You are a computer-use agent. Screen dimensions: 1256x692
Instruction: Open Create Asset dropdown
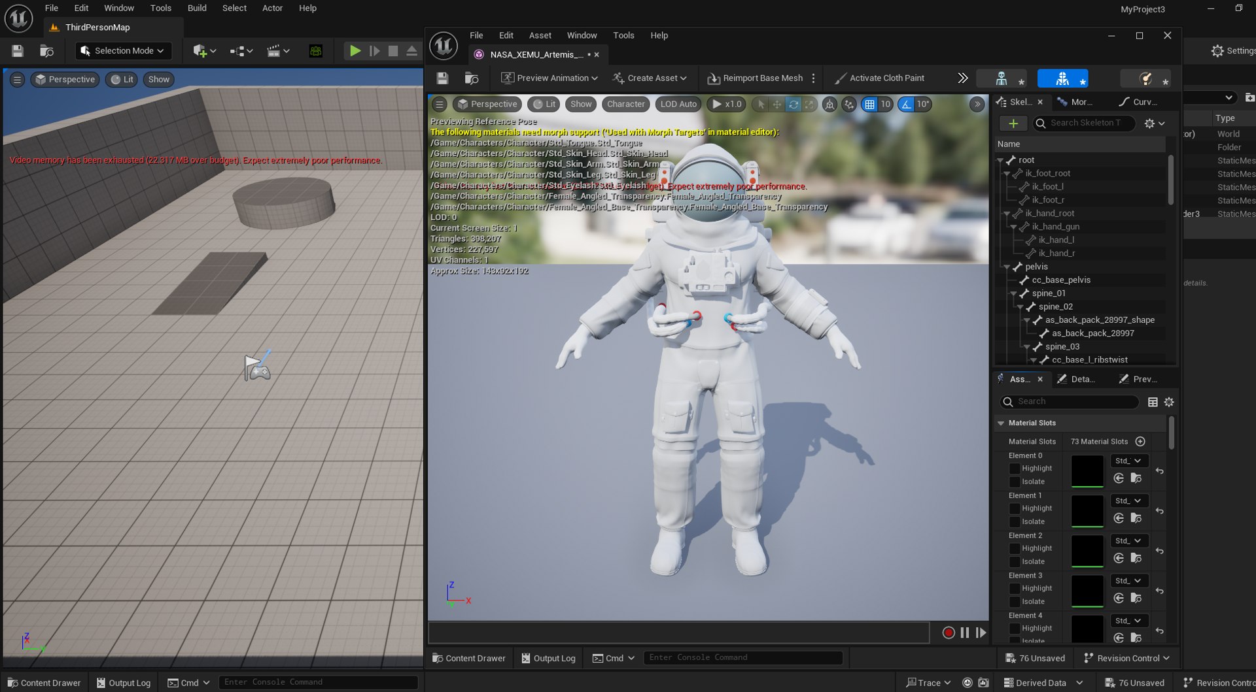click(x=649, y=78)
